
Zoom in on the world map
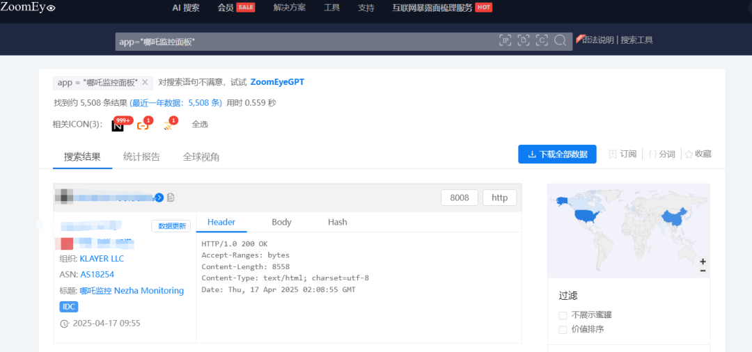tap(703, 262)
